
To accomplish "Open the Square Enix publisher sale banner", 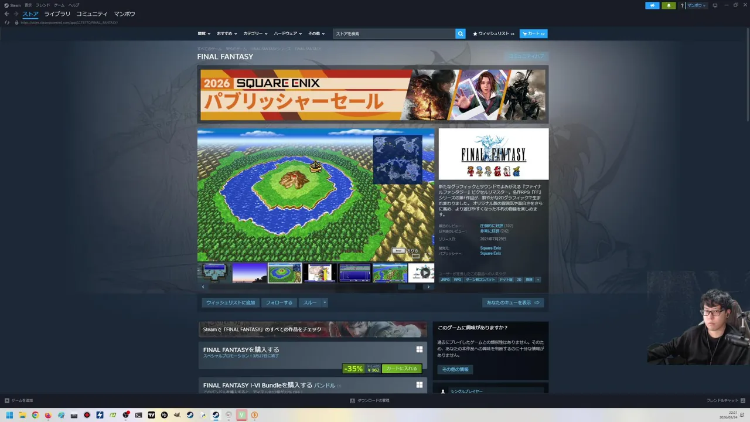I will [373, 94].
